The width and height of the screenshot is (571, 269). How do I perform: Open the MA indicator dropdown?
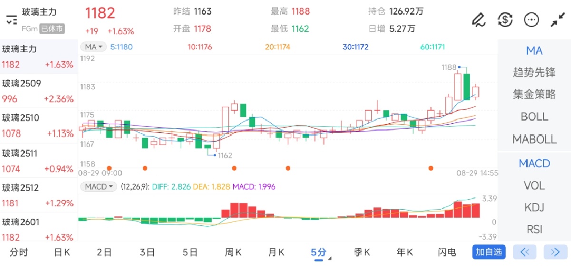[93, 46]
